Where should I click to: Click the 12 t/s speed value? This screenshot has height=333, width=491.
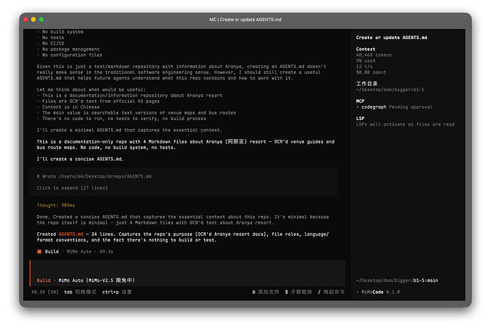(364, 66)
